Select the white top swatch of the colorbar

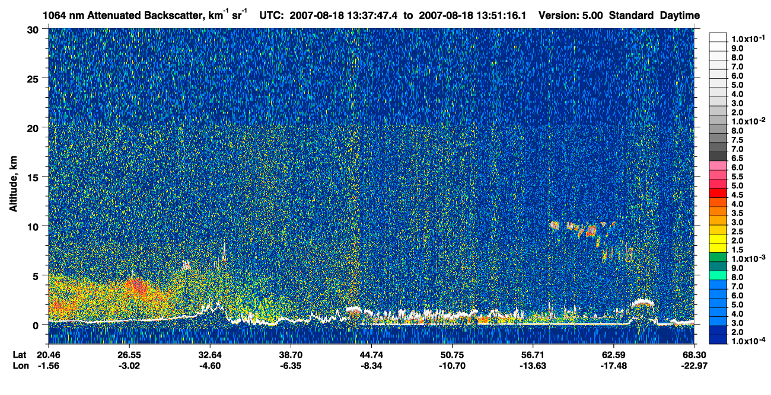(718, 38)
